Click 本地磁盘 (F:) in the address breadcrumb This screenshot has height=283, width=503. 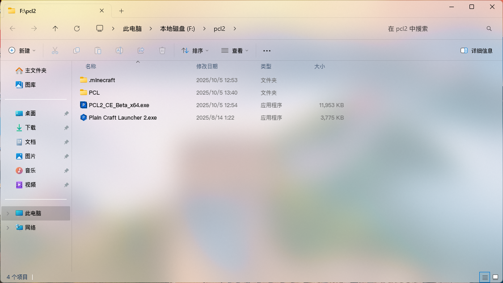point(178,29)
